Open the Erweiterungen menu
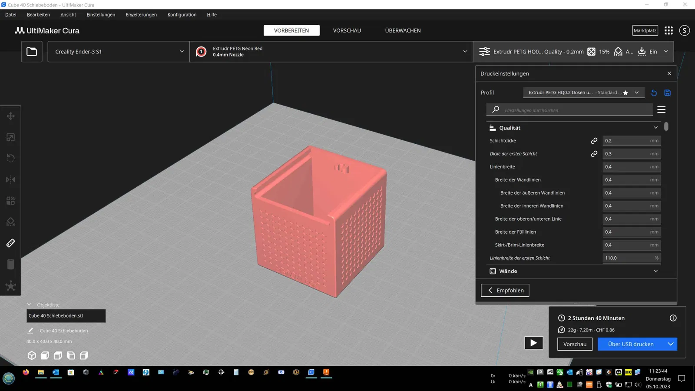This screenshot has height=391, width=695. pyautogui.click(x=141, y=15)
